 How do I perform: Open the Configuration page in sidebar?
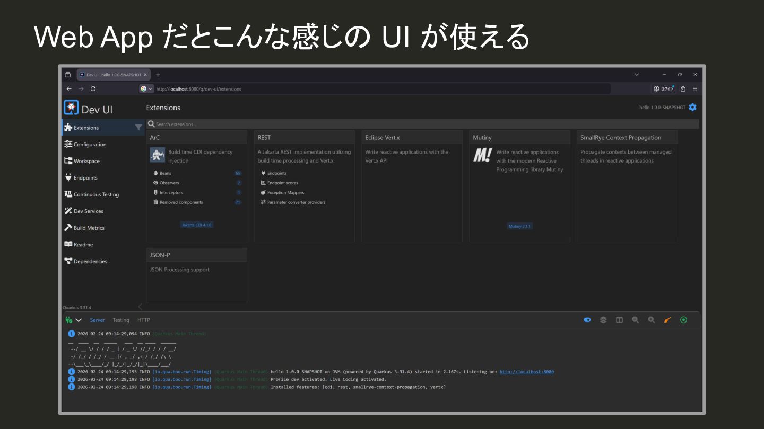(x=89, y=145)
